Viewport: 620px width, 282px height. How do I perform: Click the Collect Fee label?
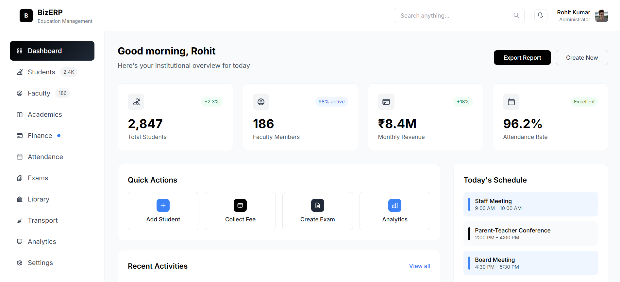240,219
